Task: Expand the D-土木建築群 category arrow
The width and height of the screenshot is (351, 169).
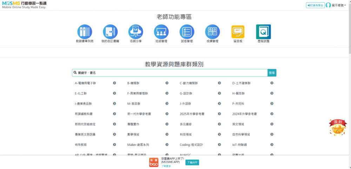Action: [x=272, y=83]
